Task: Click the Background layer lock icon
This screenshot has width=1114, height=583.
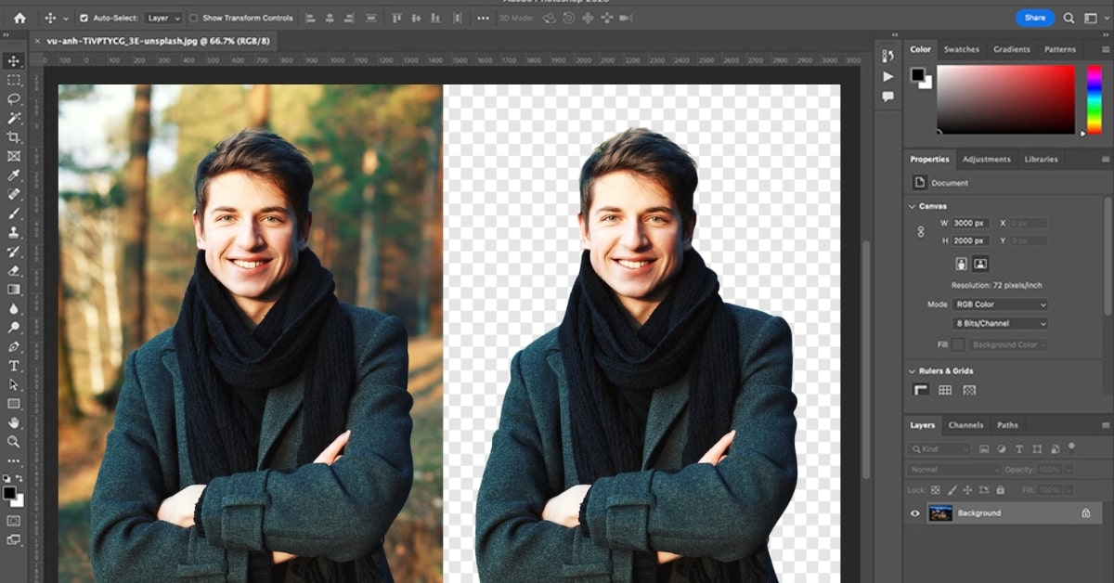Action: (1085, 513)
